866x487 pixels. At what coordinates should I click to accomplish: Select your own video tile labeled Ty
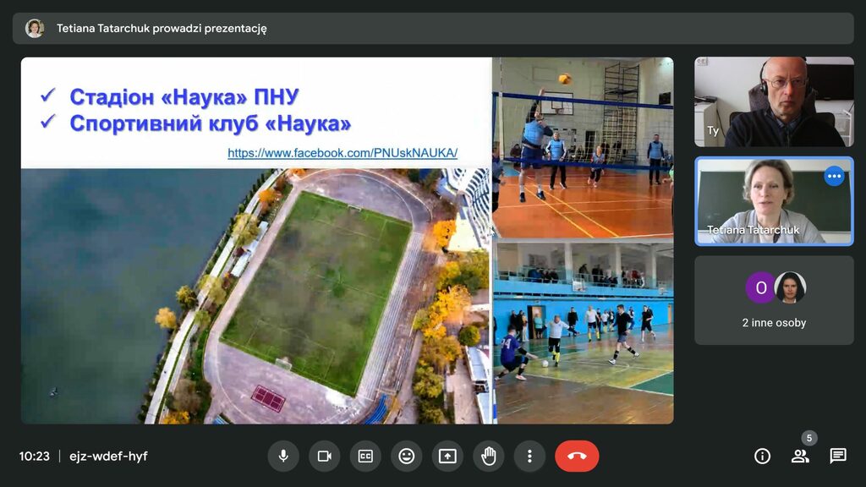tap(774, 101)
